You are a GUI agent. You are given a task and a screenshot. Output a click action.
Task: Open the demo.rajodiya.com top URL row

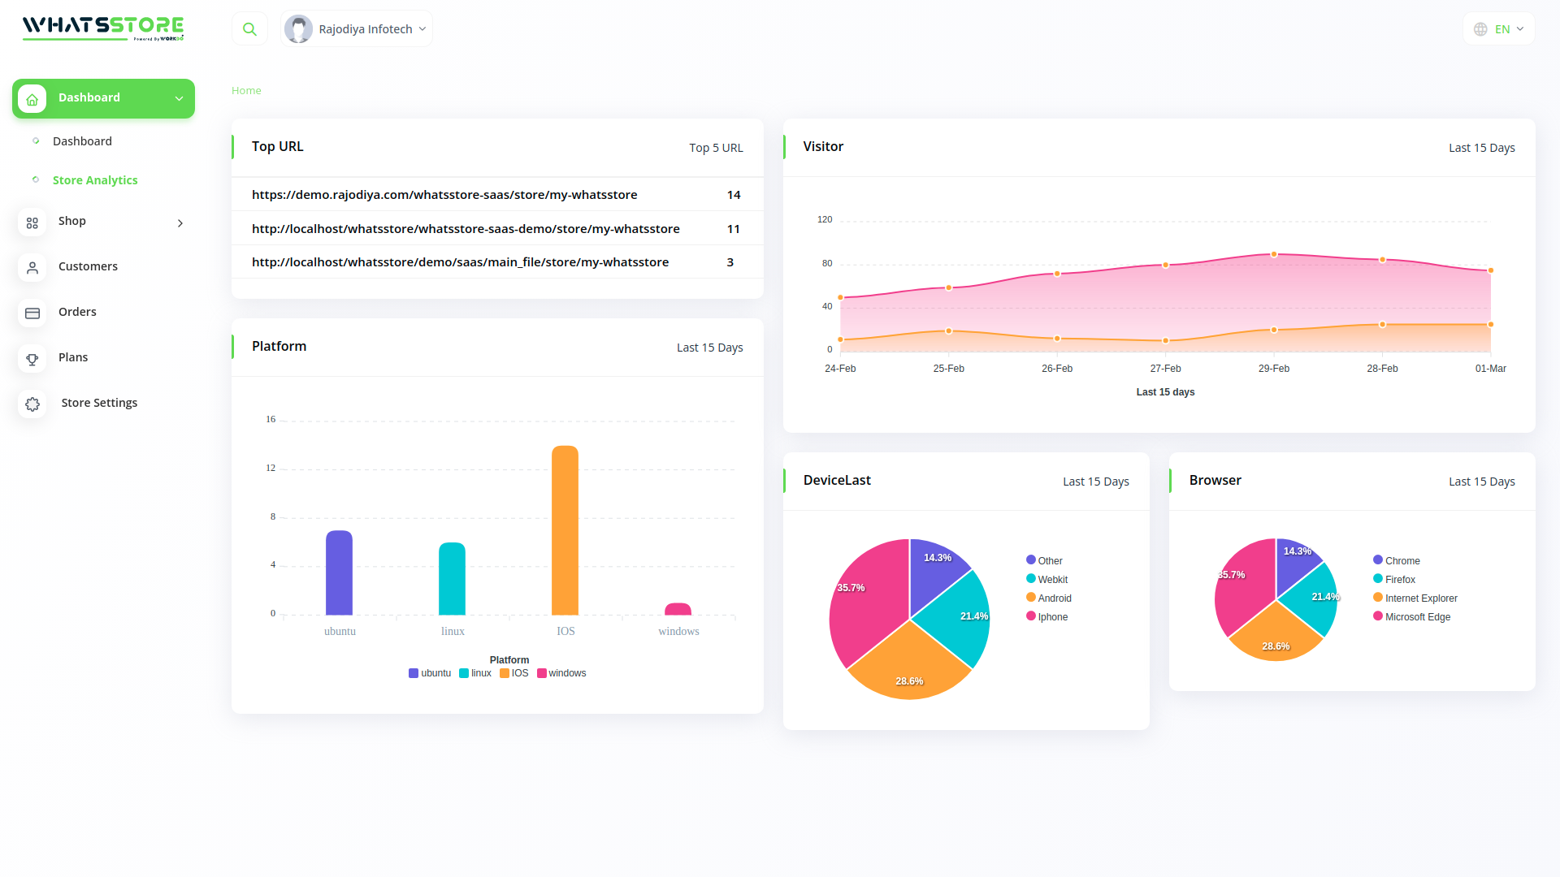[444, 195]
